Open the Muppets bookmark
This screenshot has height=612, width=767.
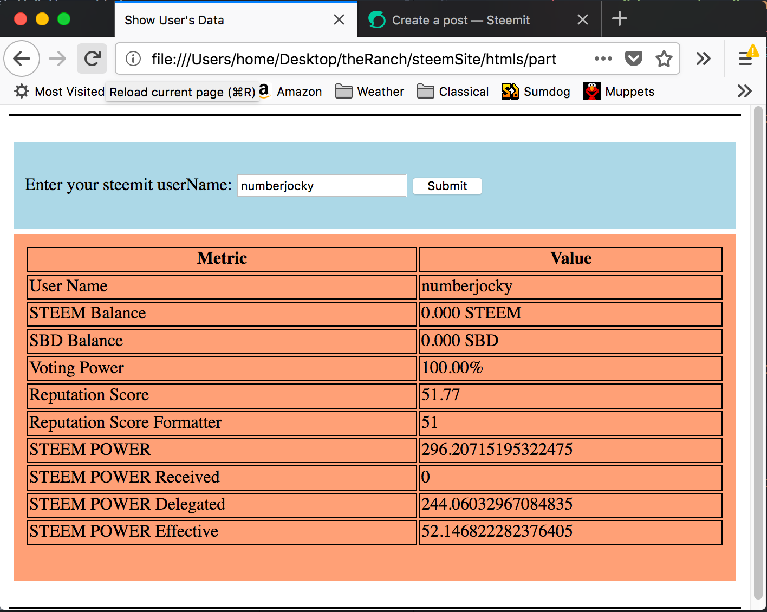tap(619, 92)
